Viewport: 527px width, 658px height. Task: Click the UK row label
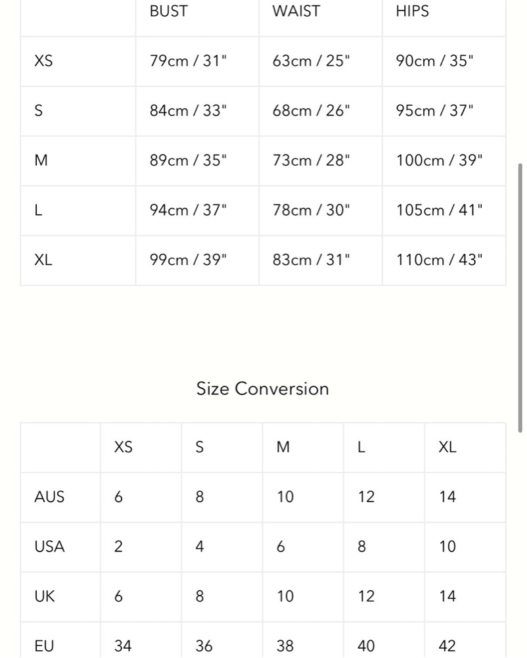(x=45, y=596)
